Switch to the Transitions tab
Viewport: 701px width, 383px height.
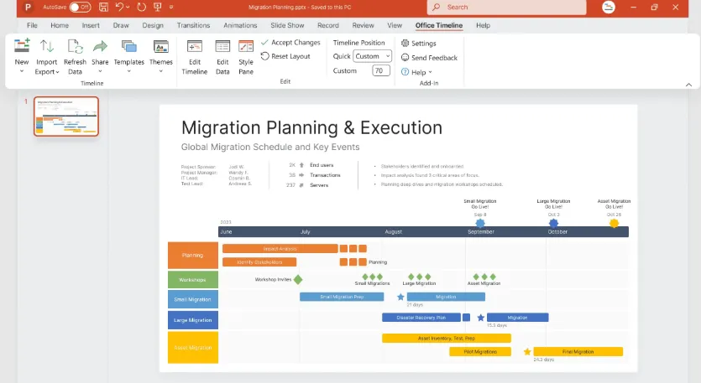[193, 25]
